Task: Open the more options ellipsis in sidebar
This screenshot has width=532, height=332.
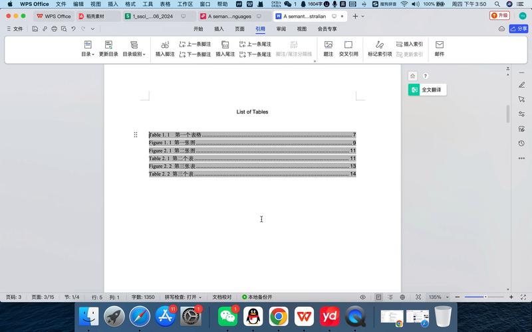Action: point(521,158)
